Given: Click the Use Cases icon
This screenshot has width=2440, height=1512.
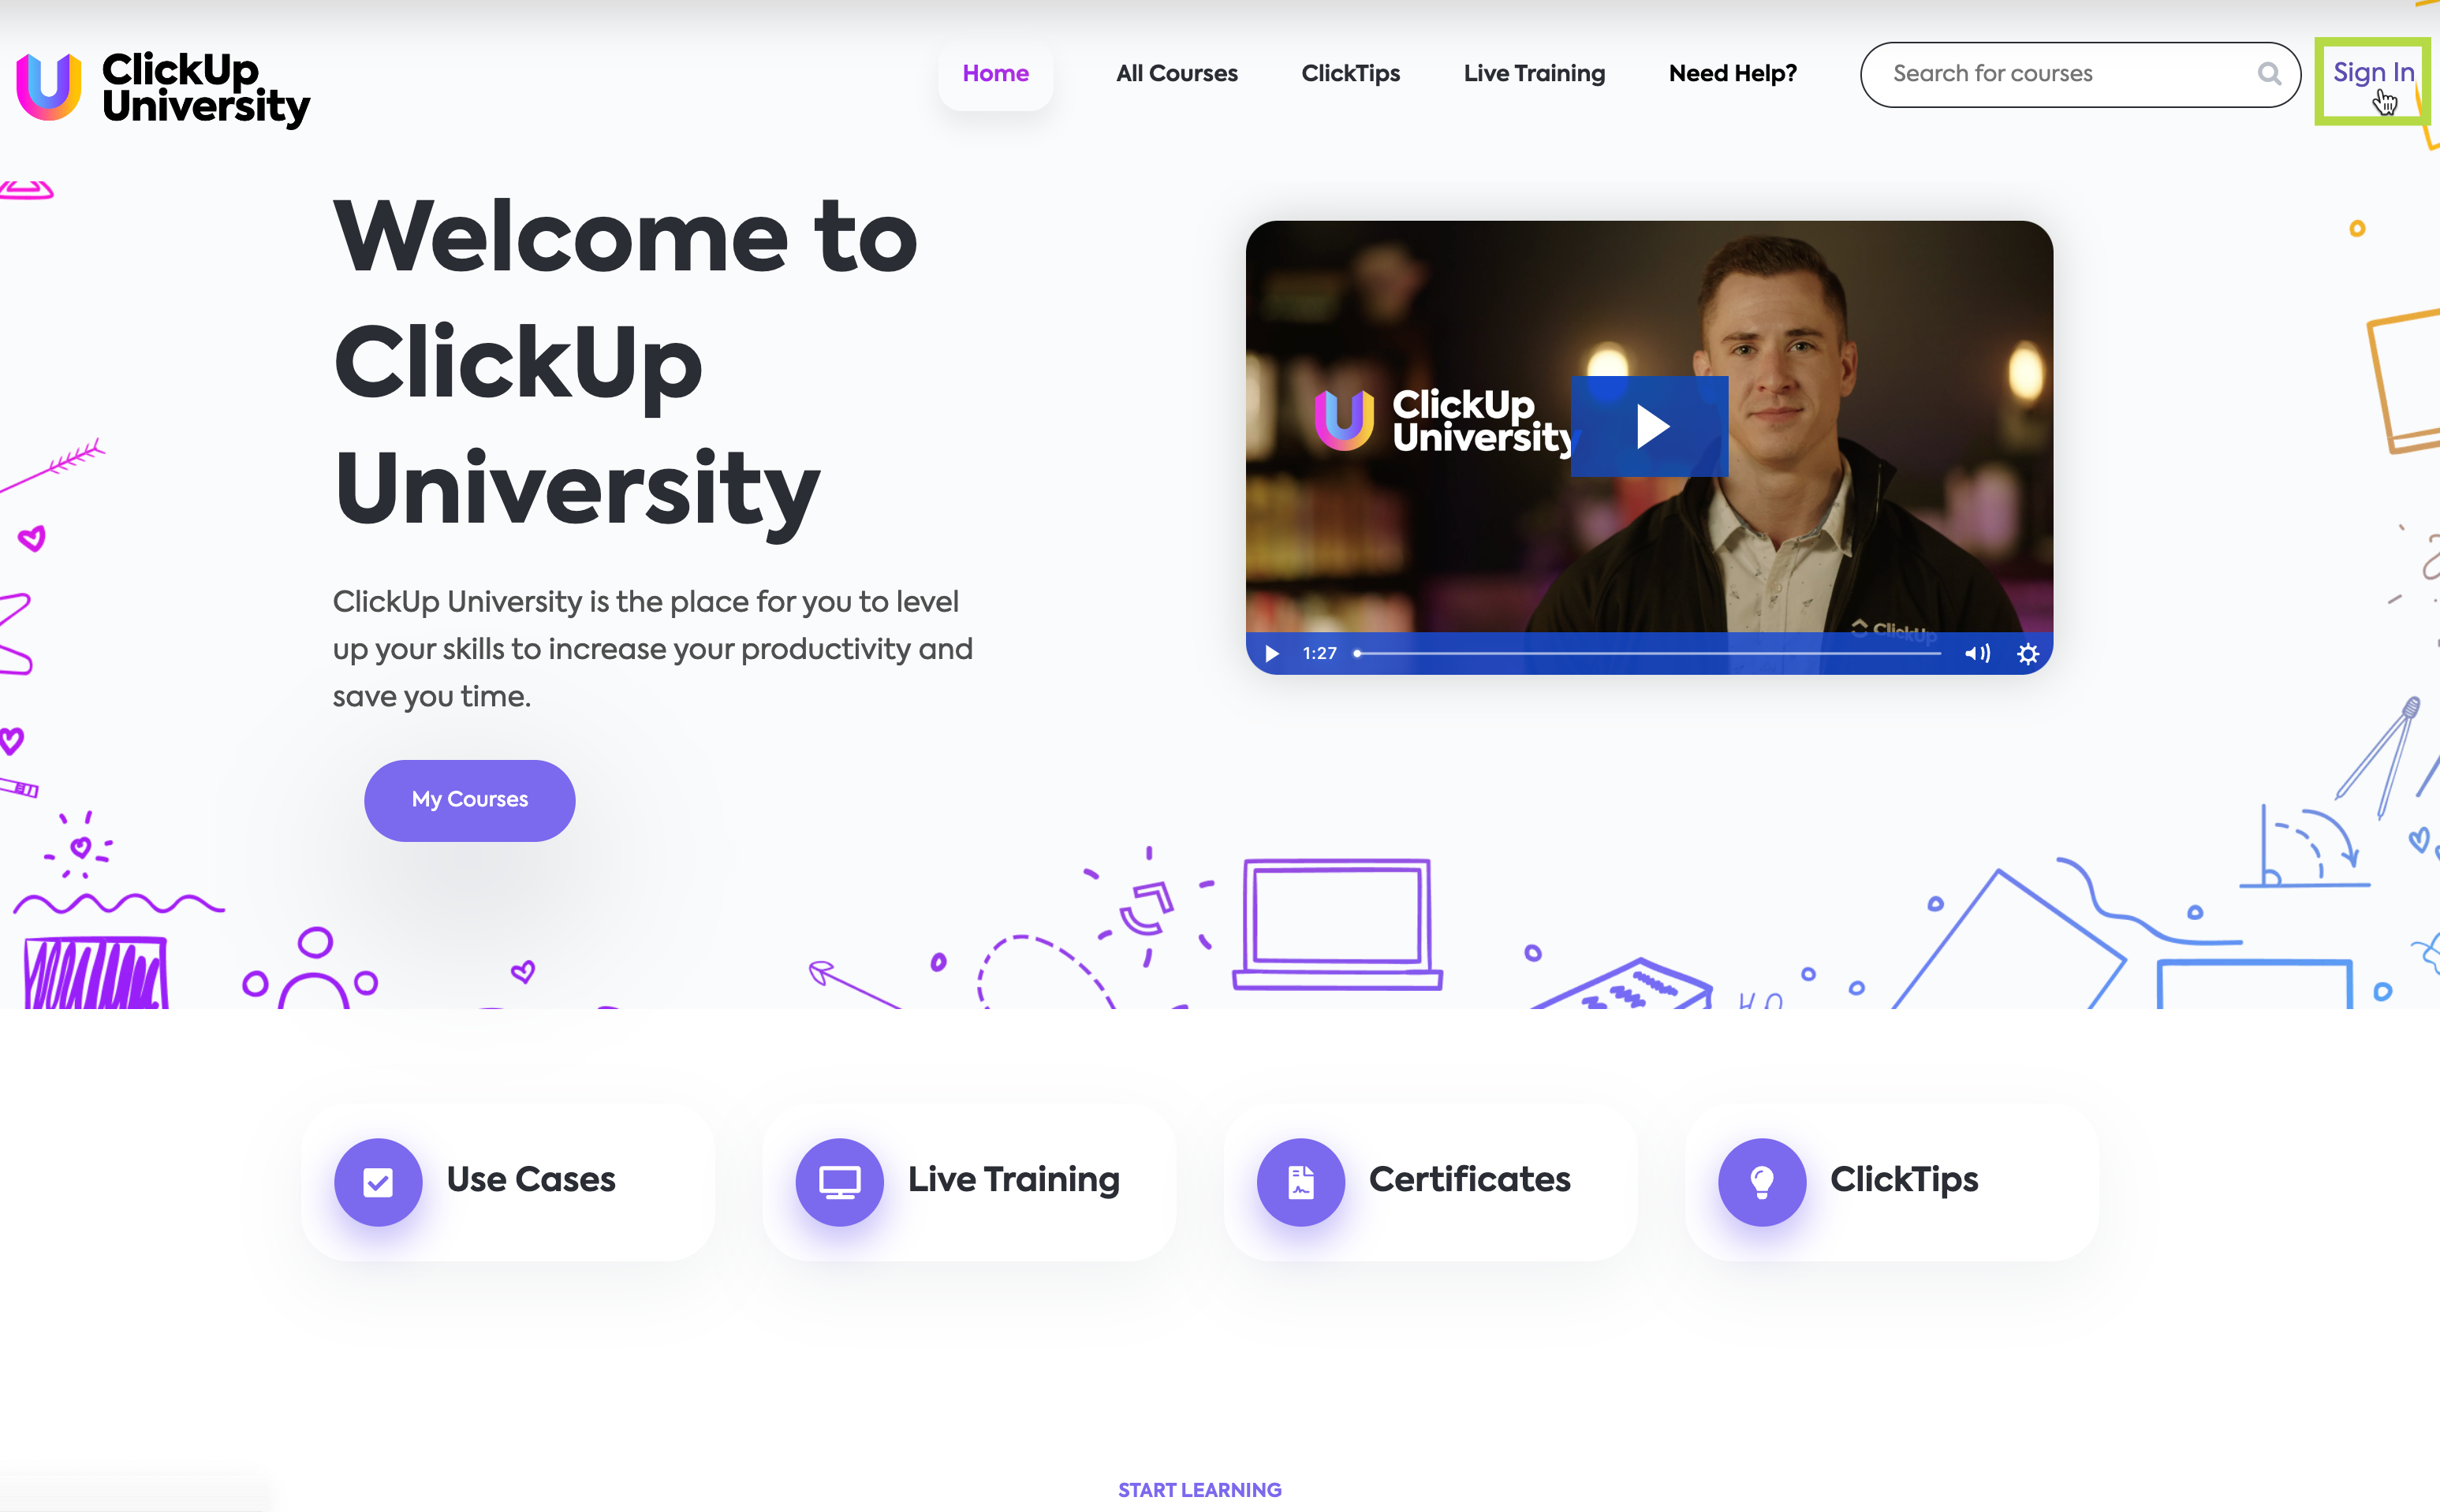Looking at the screenshot, I should coord(376,1181).
